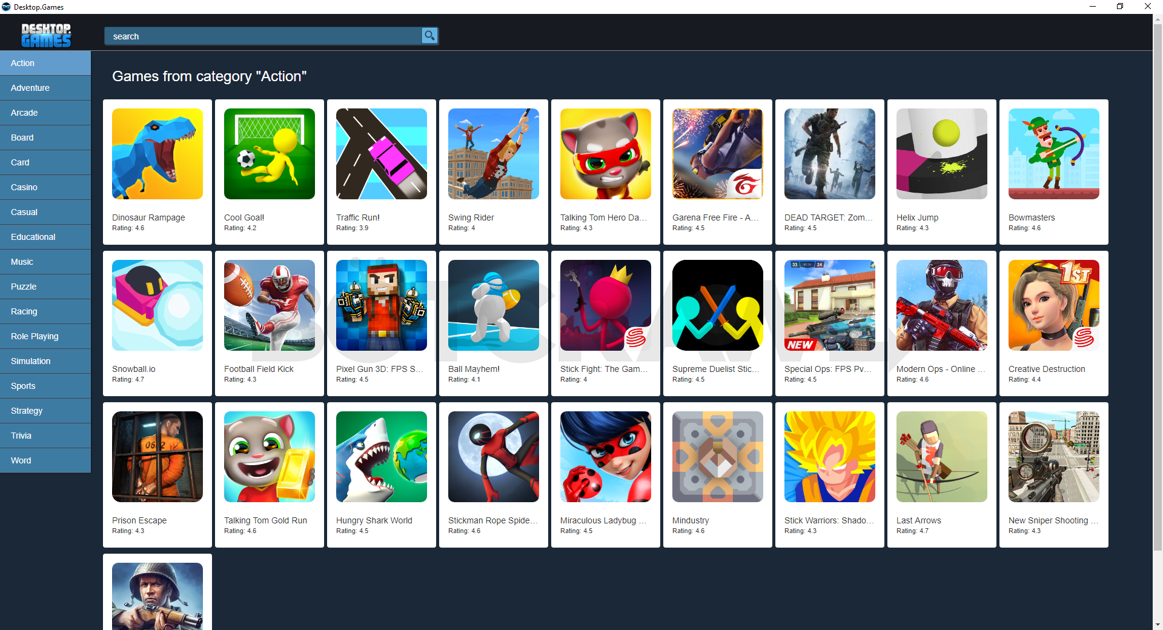Image resolution: width=1163 pixels, height=630 pixels.
Task: Open the Modern Ops game icon
Action: pyautogui.click(x=942, y=305)
